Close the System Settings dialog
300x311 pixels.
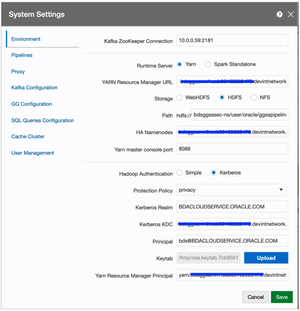click(x=291, y=14)
